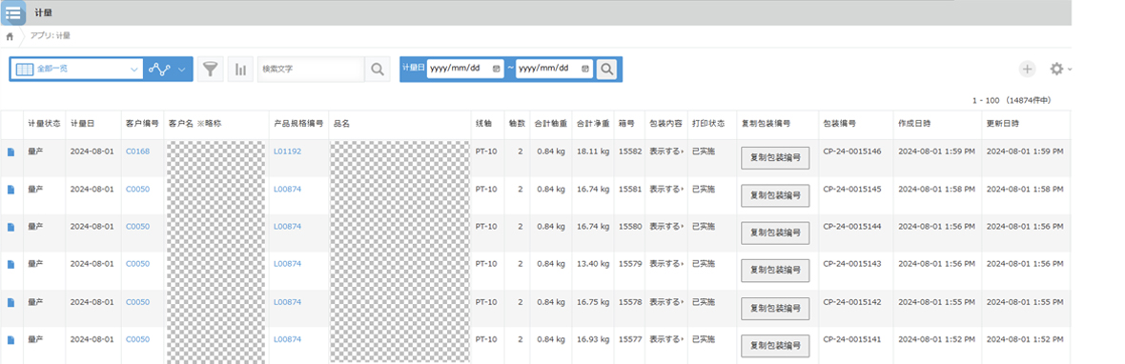Open calendar picker of the start 计量日 field
The height and width of the screenshot is (364, 1125).
pyautogui.click(x=496, y=69)
